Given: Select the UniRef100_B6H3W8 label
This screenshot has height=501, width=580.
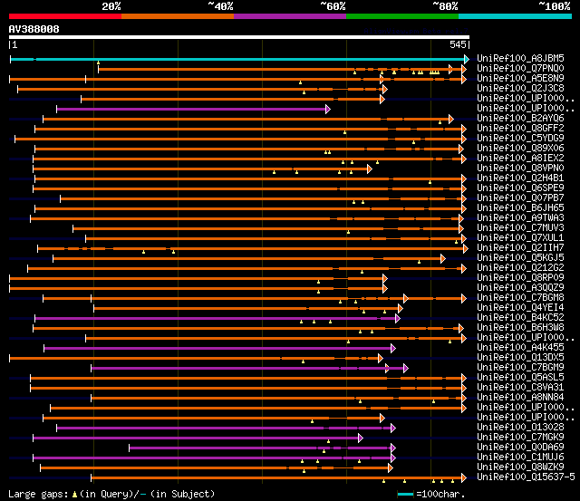Looking at the screenshot, I should [x=520, y=328].
